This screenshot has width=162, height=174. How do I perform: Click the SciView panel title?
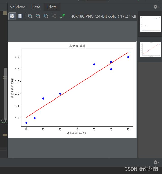coord(18,7)
